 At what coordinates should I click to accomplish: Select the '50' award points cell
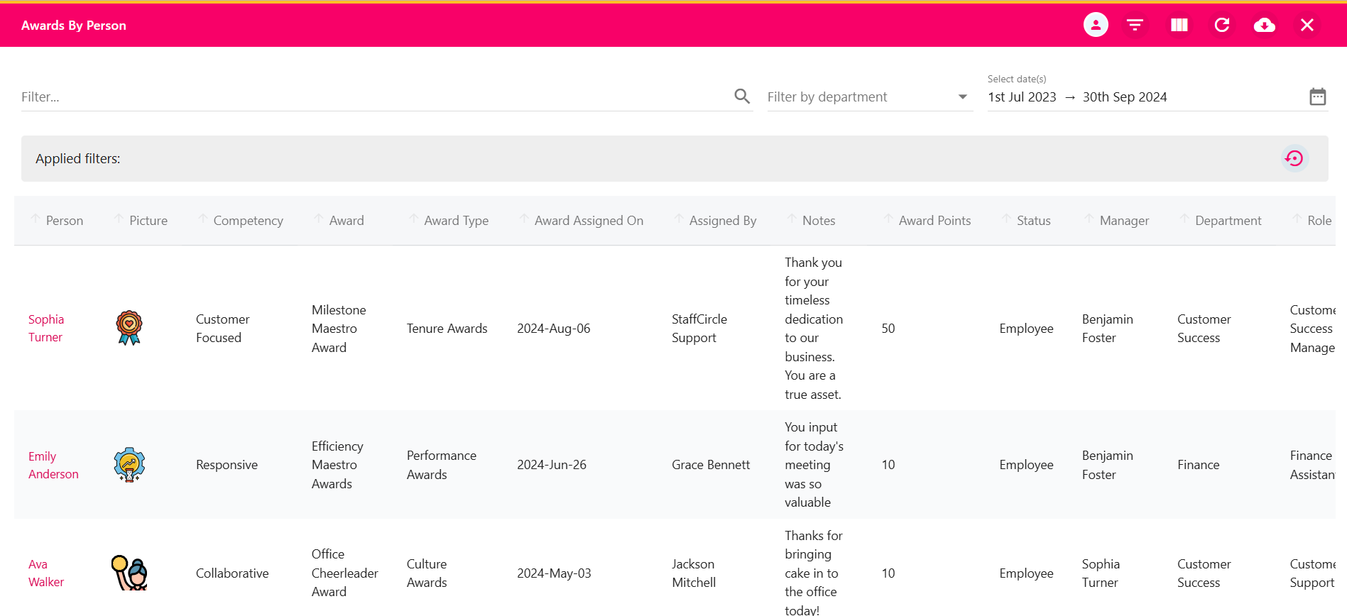(888, 329)
